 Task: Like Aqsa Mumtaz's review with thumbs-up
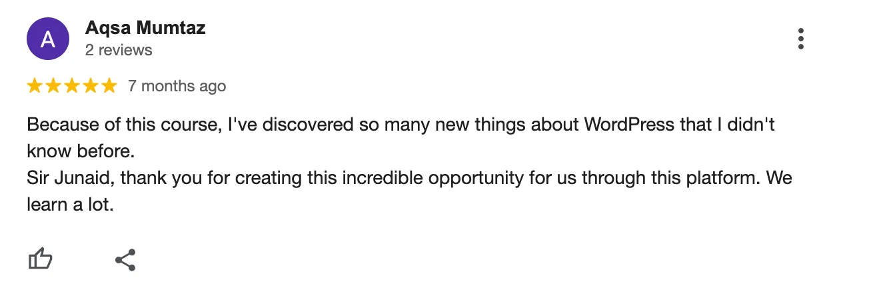coord(41,259)
